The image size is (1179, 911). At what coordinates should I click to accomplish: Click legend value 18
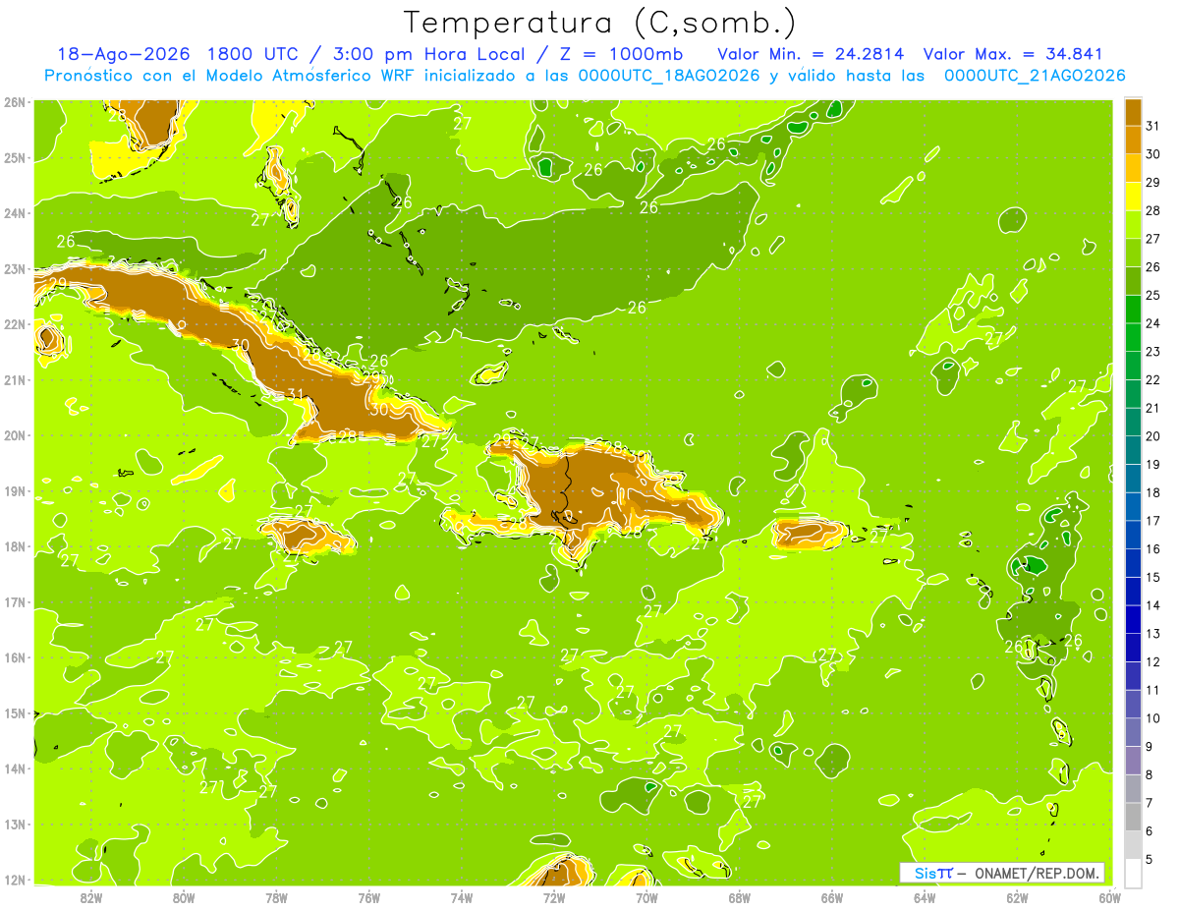(1152, 492)
